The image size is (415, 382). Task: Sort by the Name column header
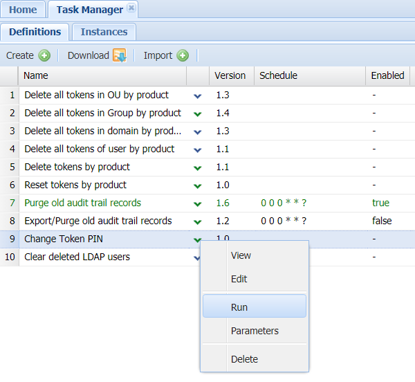(102, 75)
